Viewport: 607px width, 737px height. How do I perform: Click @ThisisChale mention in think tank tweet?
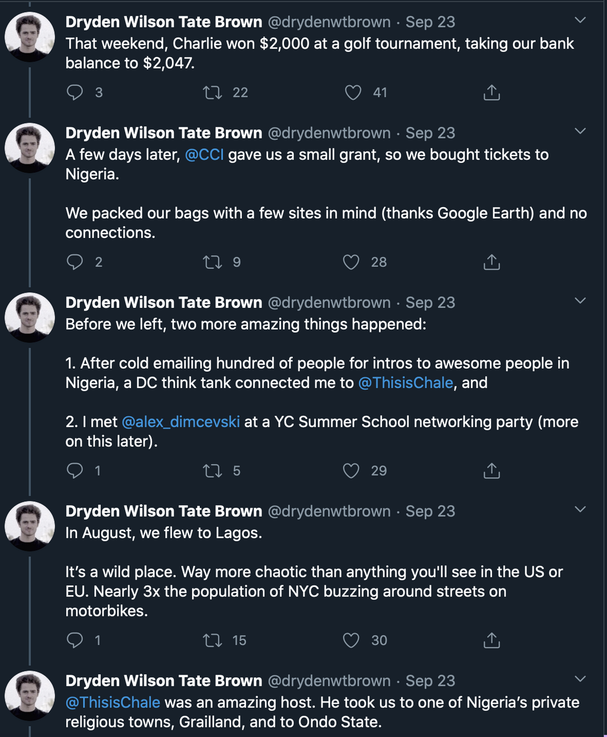405,383
